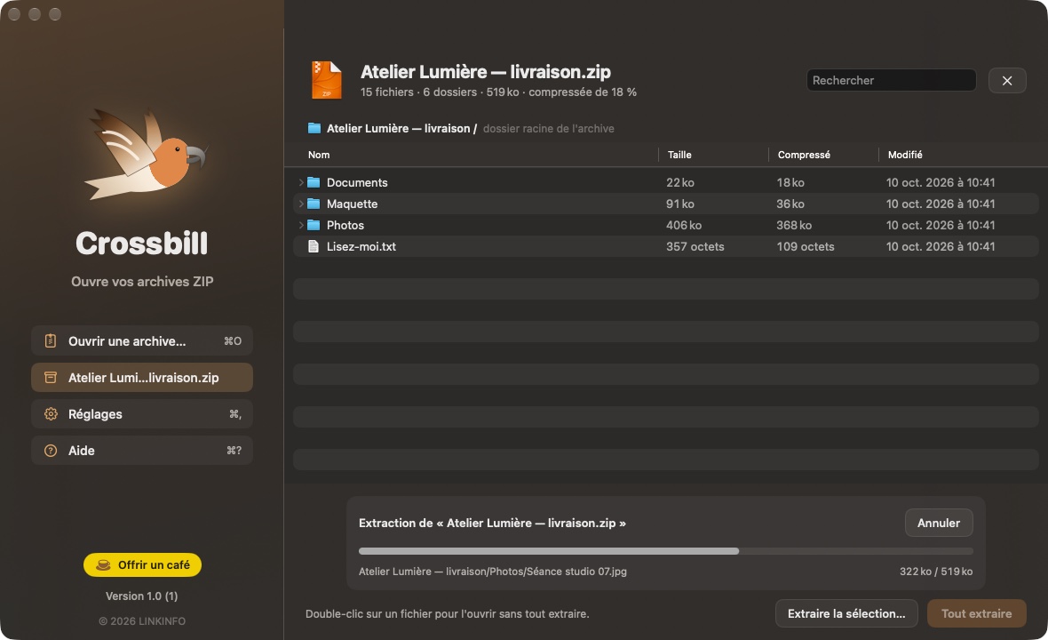The height and width of the screenshot is (640, 1048).
Task: Click the Tout extraire button
Action: coord(976,614)
